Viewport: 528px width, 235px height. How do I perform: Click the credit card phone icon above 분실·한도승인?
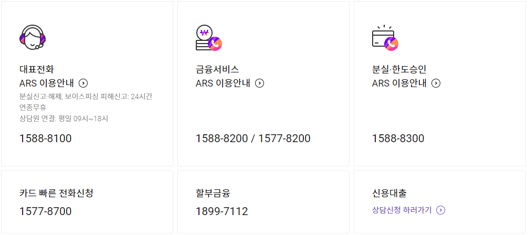pyautogui.click(x=385, y=38)
